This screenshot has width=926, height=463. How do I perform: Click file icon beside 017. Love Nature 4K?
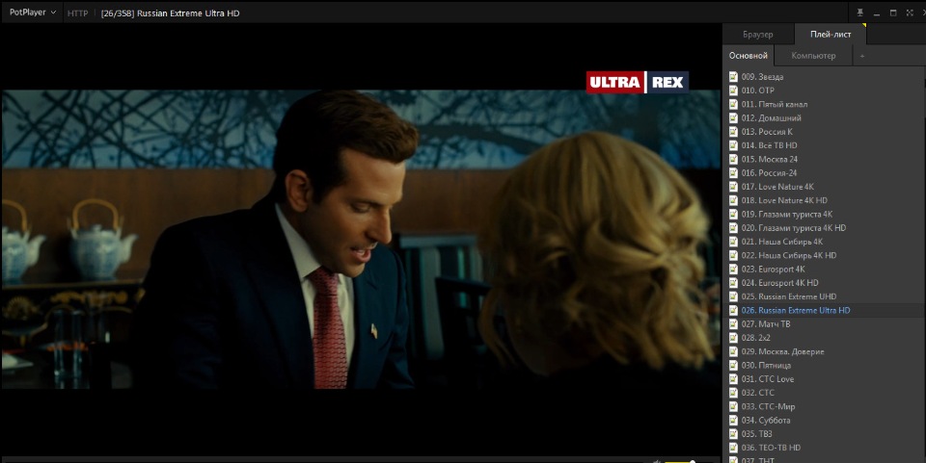click(733, 187)
